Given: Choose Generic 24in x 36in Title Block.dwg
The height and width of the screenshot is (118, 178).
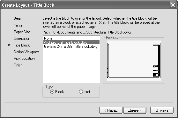Looking at the screenshot, I should pos(71,47).
